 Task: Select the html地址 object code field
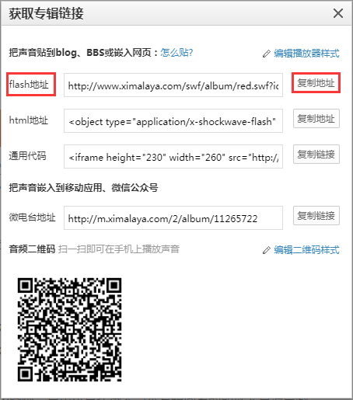173,120
